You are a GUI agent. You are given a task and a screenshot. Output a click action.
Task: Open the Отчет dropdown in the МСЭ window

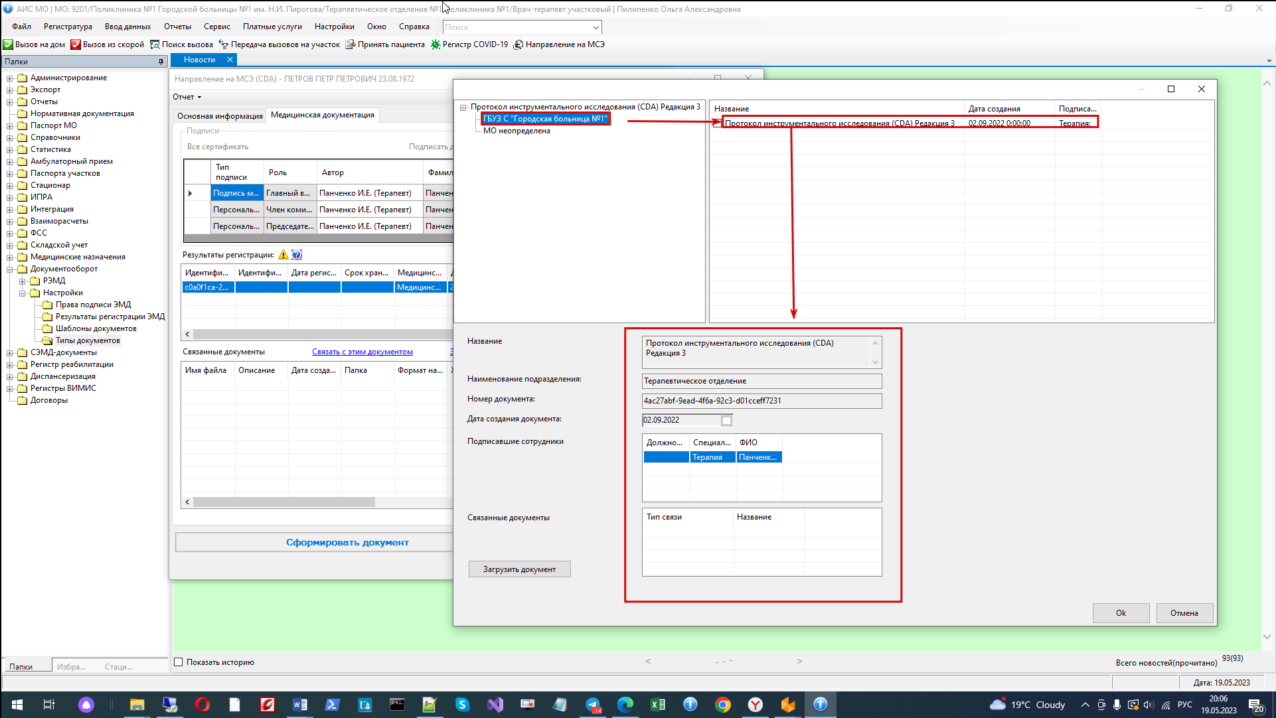187,97
